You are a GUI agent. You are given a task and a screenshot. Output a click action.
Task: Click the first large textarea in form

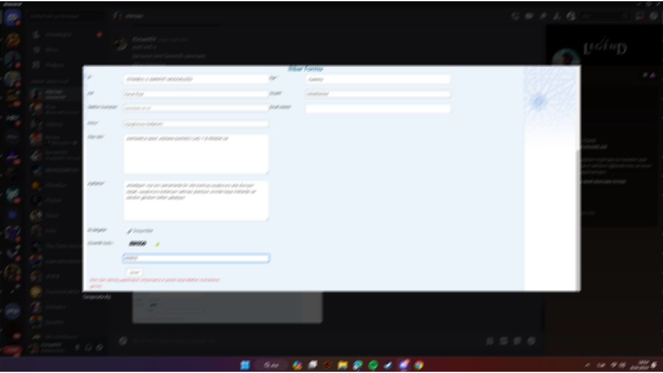click(x=196, y=154)
